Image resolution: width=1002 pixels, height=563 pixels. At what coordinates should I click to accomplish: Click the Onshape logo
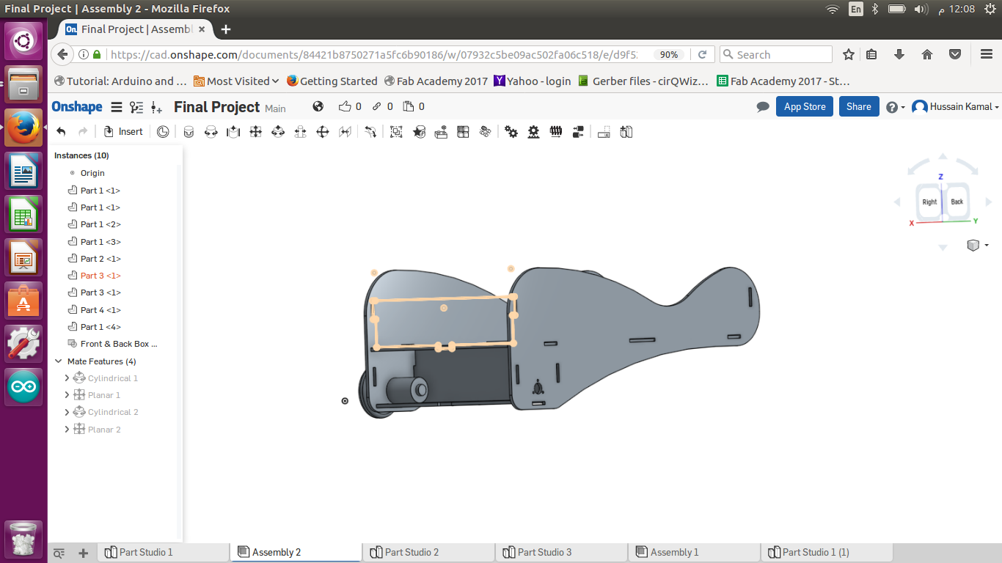coord(77,107)
